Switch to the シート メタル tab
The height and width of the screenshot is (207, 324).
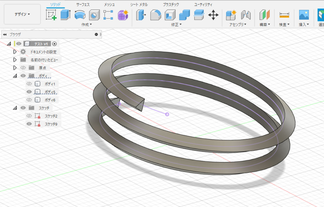(139, 5)
